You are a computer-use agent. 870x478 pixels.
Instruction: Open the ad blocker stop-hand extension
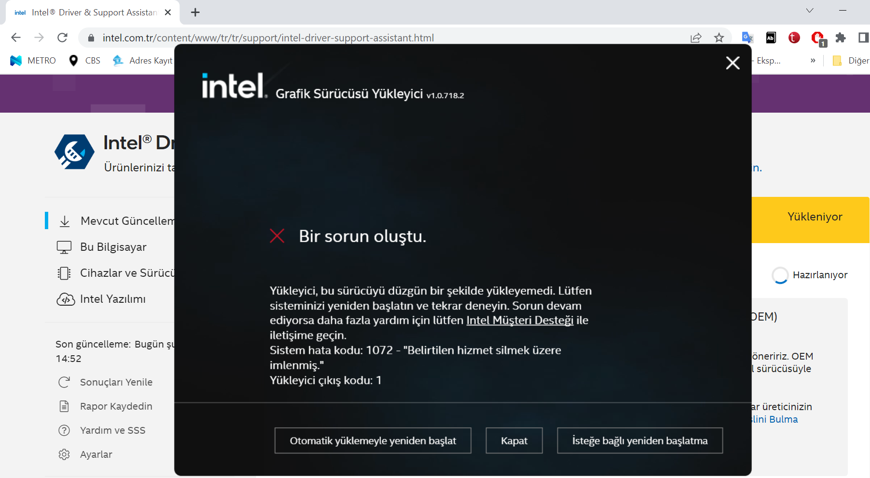[818, 38]
